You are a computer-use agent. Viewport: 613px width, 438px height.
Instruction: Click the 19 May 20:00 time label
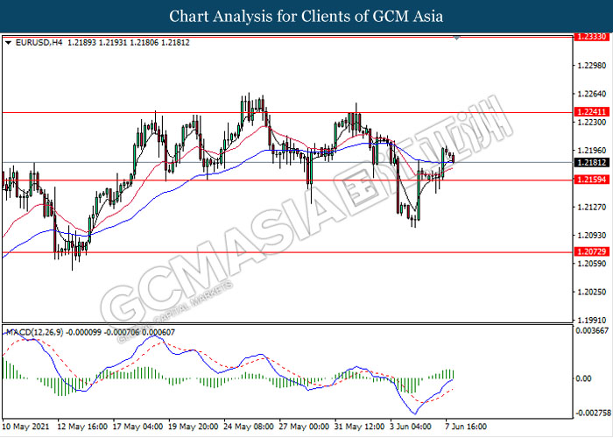(194, 427)
